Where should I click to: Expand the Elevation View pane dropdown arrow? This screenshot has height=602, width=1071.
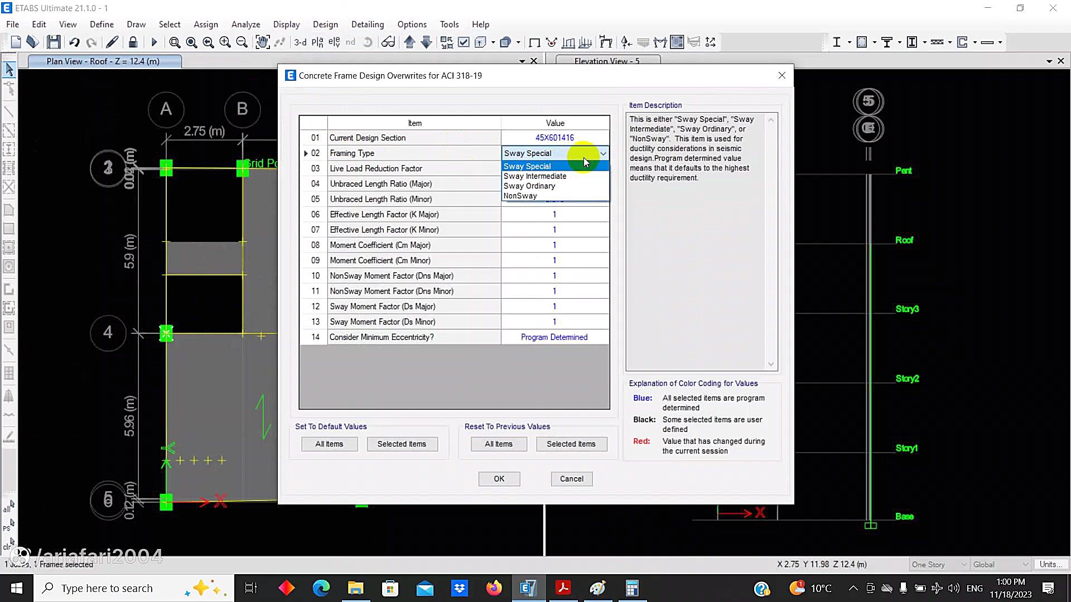coord(1049,61)
